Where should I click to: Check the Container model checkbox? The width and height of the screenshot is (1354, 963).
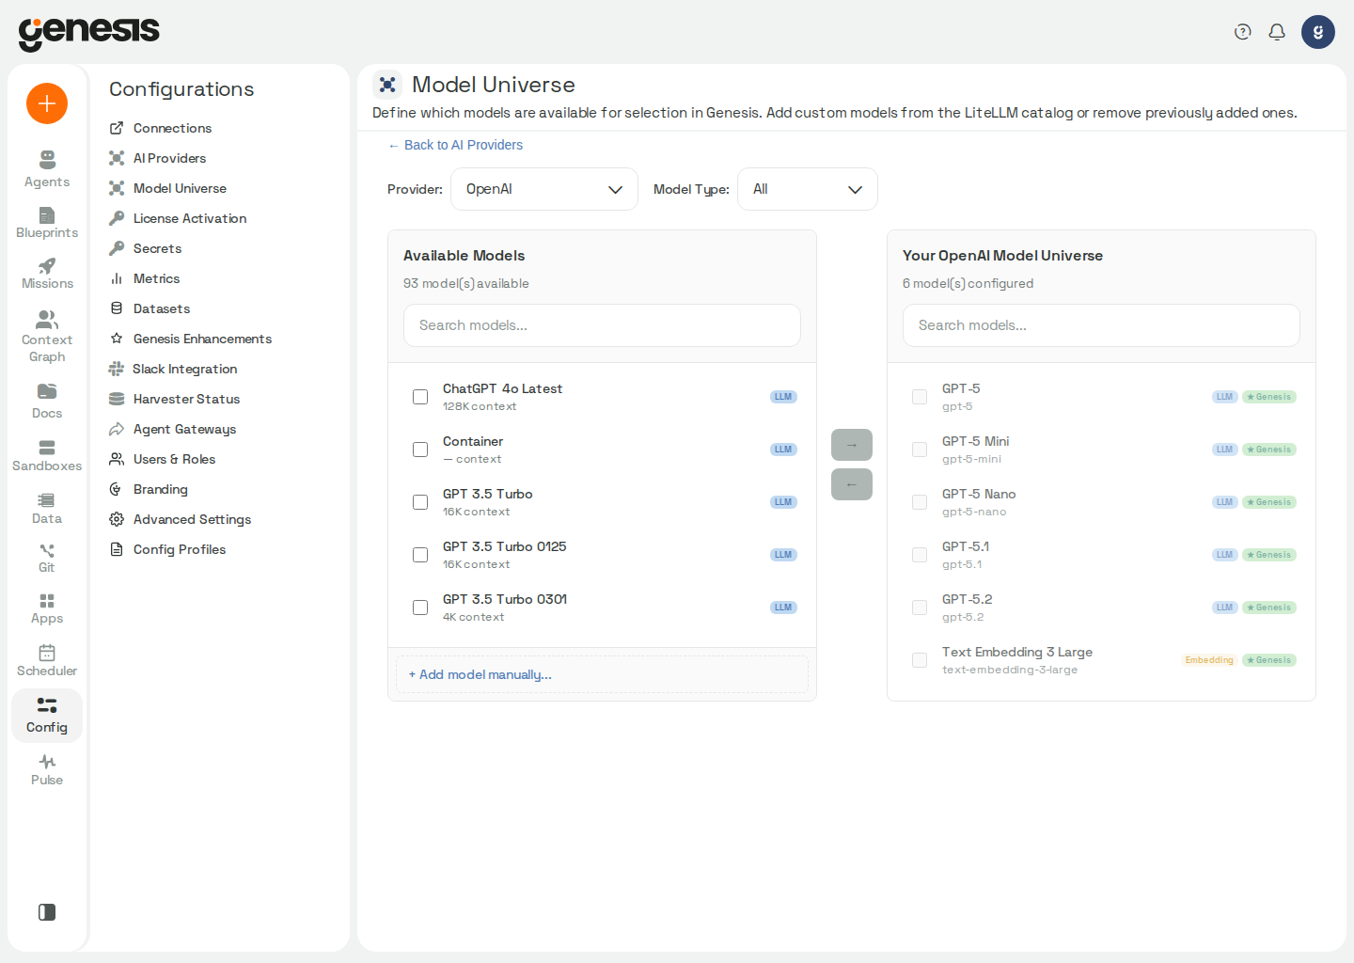point(420,450)
